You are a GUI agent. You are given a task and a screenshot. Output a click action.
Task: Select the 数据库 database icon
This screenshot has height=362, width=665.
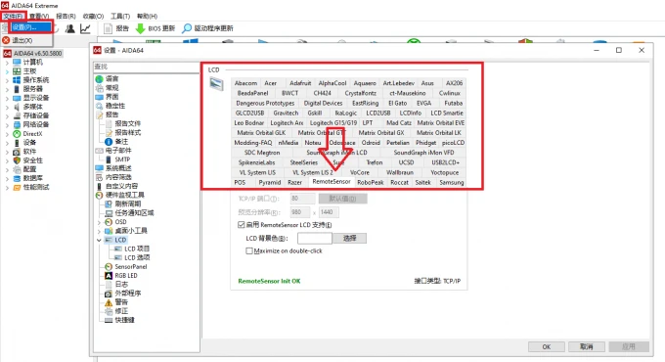click(17, 178)
